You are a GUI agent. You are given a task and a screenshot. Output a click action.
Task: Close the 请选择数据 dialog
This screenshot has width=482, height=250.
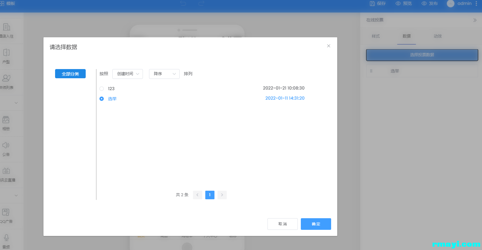(329, 46)
